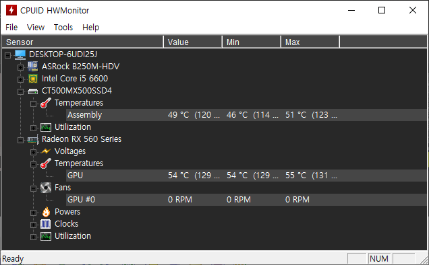Viewport: 429px width, 265px height.
Task: Click the Sensor column header
Action: point(82,42)
